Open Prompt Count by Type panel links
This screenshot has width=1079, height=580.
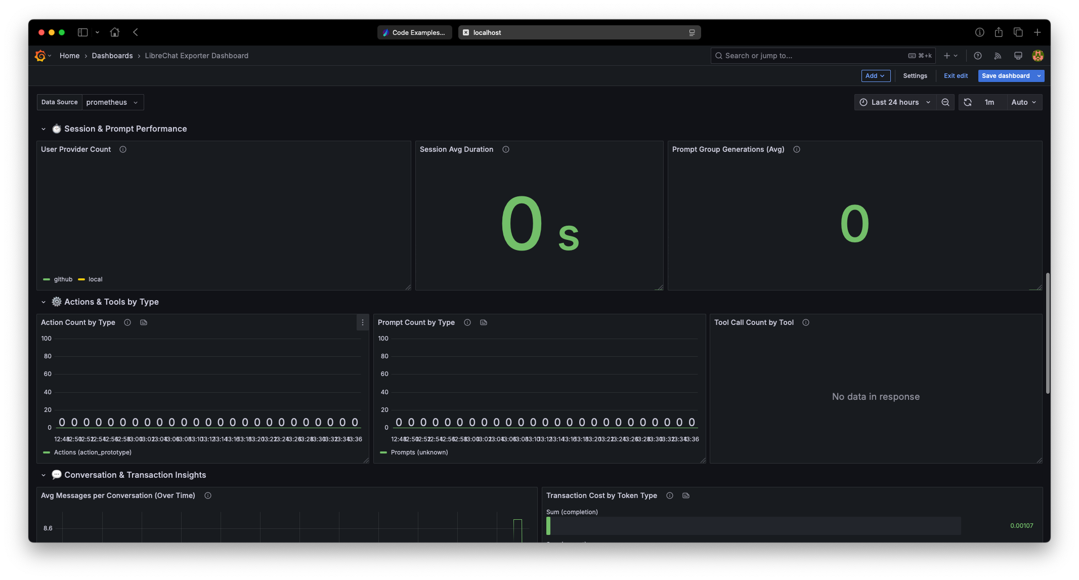pos(484,322)
